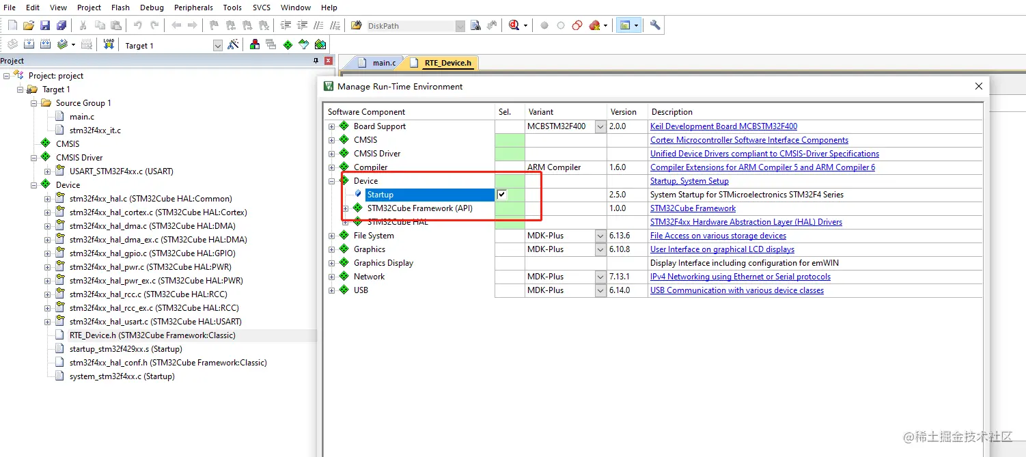
Task: Click the Software Component column header
Action: click(x=409, y=112)
